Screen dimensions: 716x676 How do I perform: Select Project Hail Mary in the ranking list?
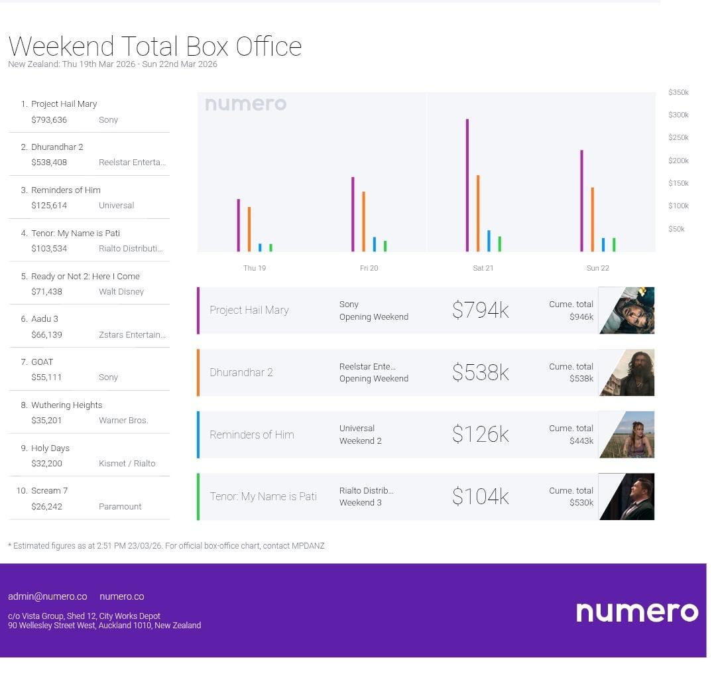click(x=89, y=111)
